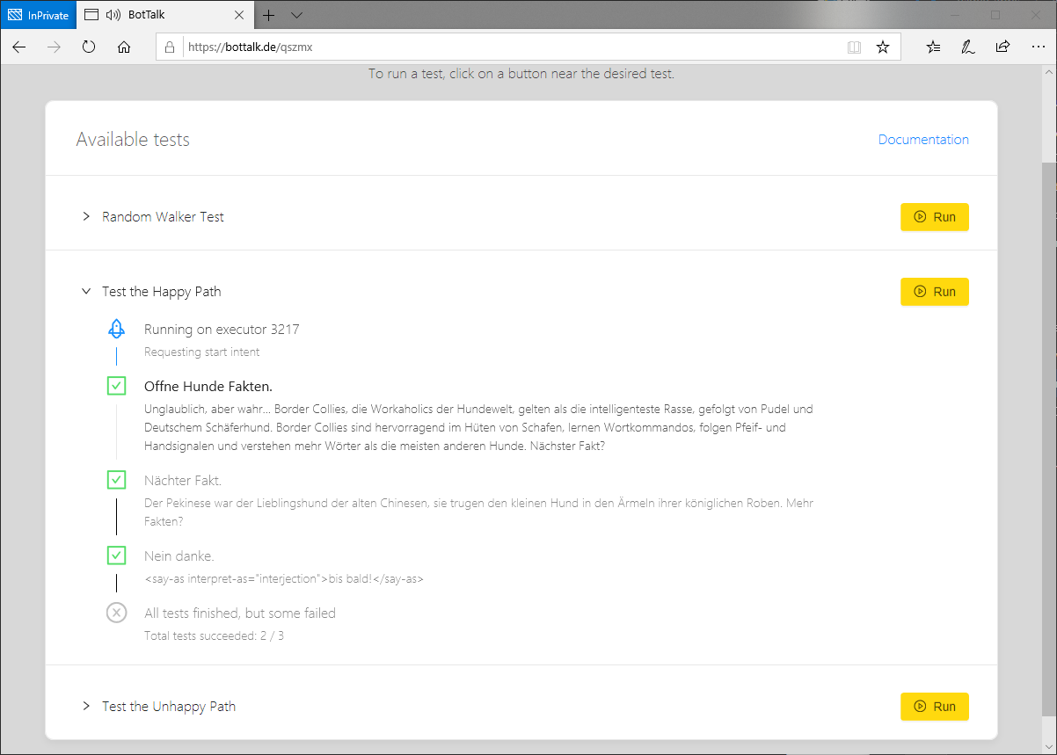The width and height of the screenshot is (1057, 755).
Task: Expand the Test the Unhappy Path section
Action: pos(86,707)
